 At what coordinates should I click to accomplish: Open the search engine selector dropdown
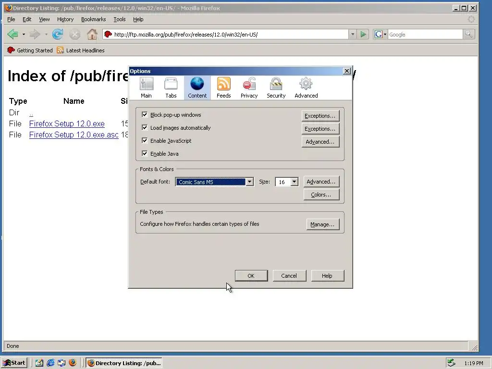(x=385, y=34)
